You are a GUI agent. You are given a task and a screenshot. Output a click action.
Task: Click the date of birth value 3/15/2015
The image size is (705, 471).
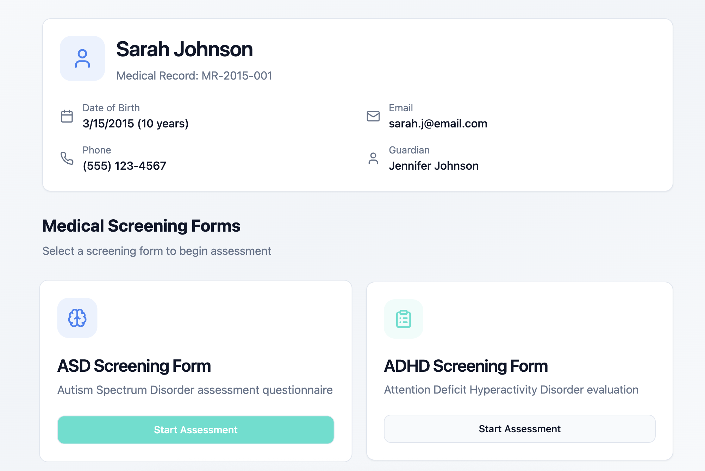pyautogui.click(x=108, y=124)
